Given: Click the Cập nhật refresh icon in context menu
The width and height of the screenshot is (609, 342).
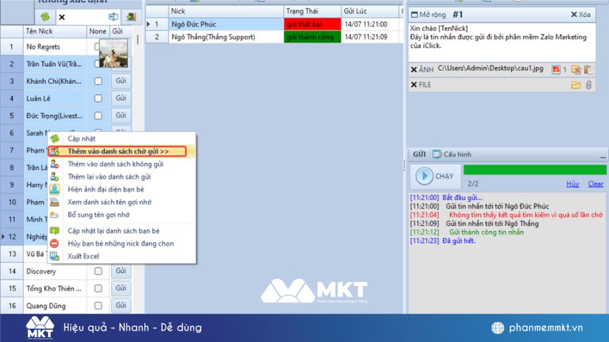Looking at the screenshot, I should (55, 139).
